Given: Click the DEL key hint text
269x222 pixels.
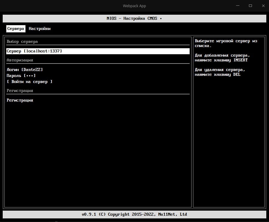Looking at the screenshot, I should pos(237,75).
